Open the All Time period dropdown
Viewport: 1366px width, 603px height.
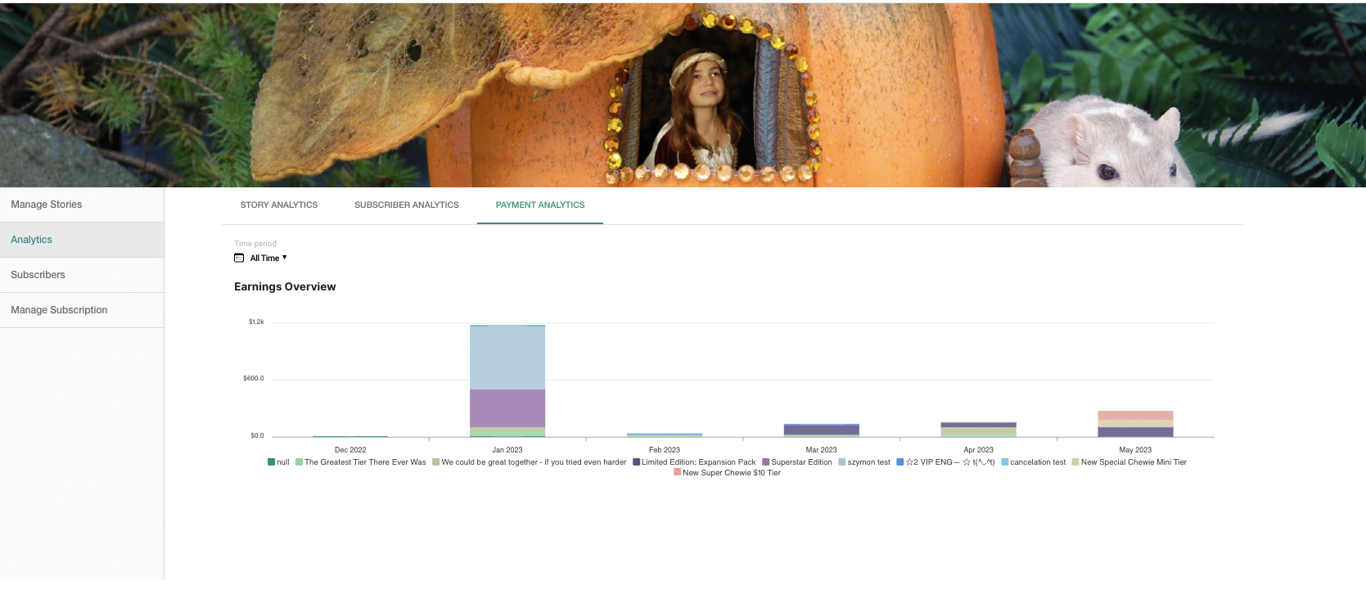pos(261,258)
